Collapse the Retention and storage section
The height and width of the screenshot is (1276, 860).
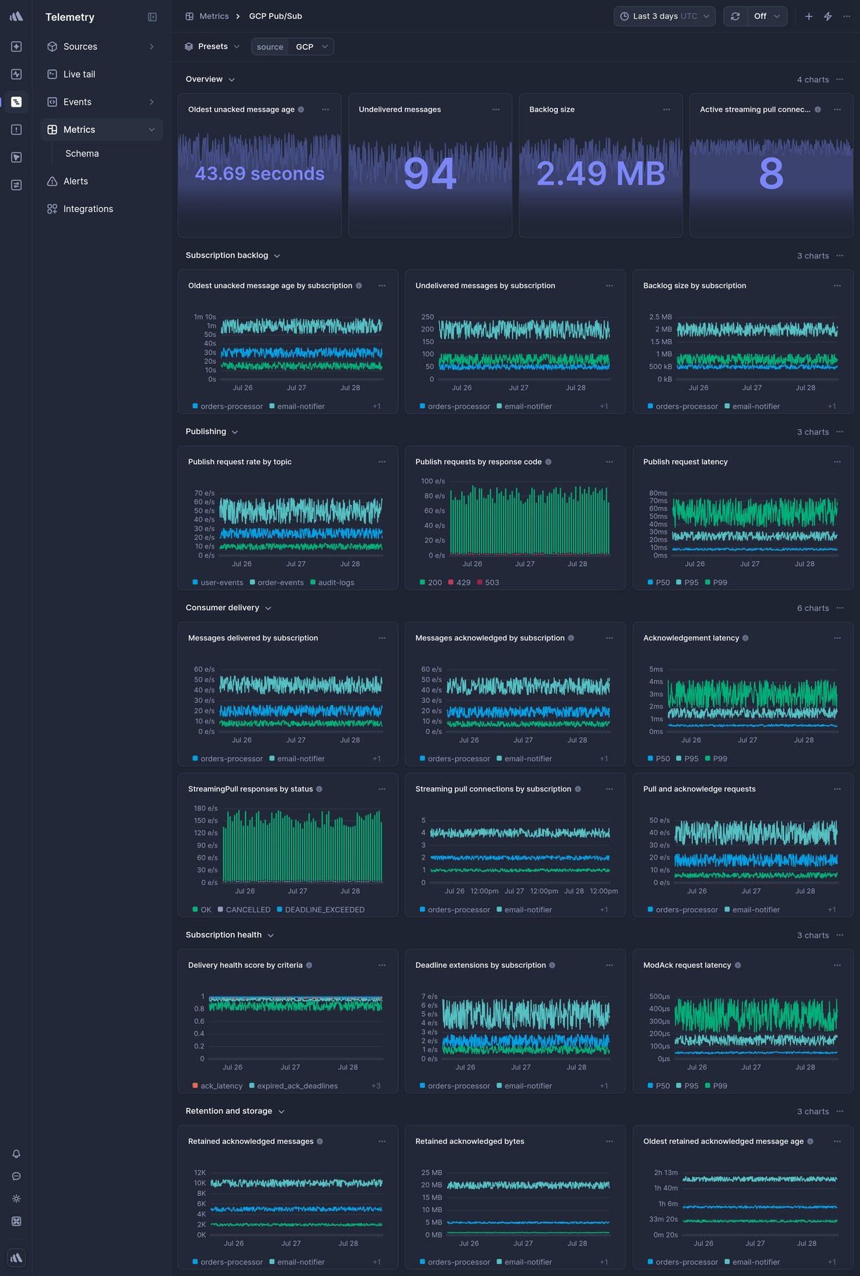point(235,1112)
